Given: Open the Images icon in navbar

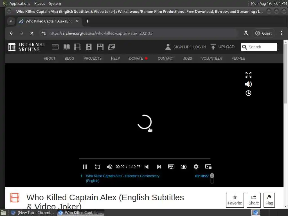Looking at the screenshot, I should (111, 47).
